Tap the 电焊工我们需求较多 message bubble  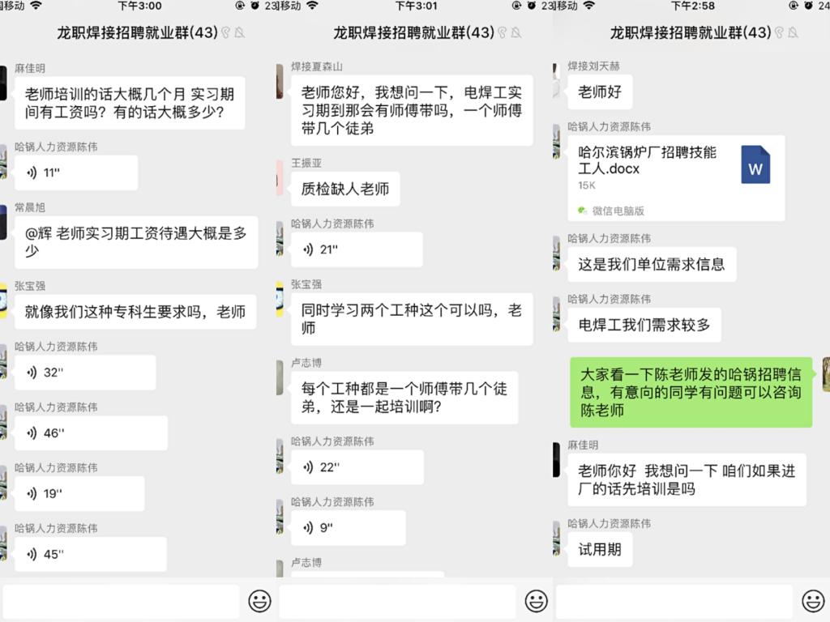[644, 325]
